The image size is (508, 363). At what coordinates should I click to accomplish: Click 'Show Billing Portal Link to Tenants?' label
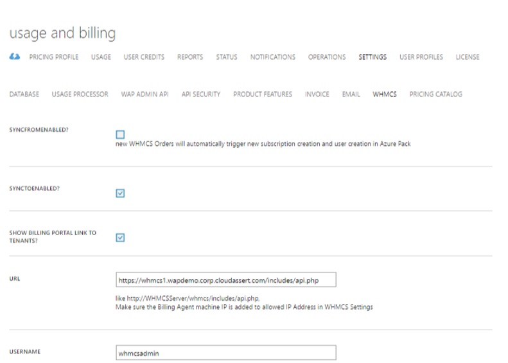coord(53,236)
